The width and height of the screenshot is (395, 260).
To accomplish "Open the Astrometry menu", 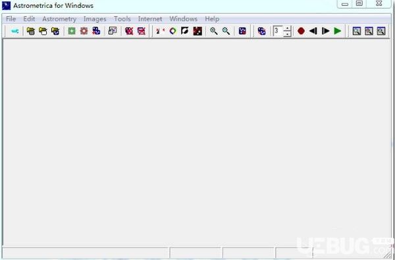I will (59, 19).
